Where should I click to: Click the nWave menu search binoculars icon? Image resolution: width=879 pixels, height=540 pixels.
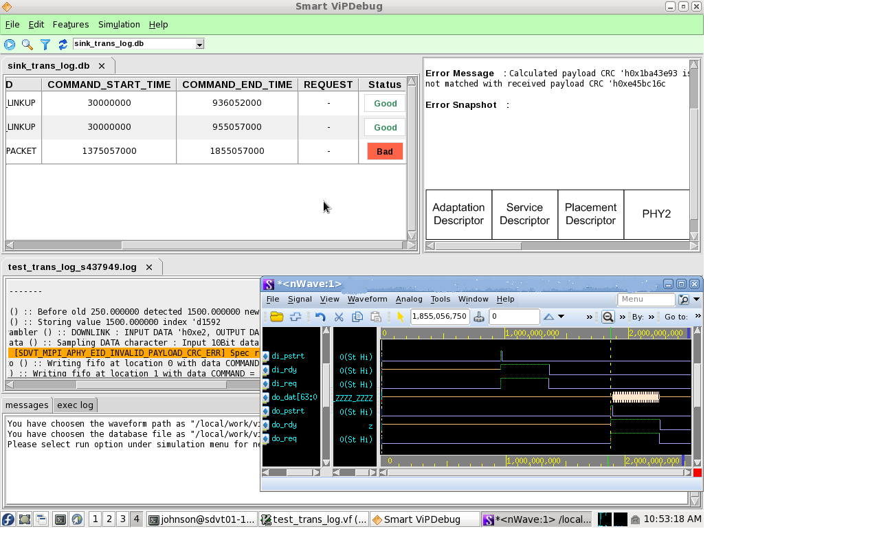tap(684, 300)
